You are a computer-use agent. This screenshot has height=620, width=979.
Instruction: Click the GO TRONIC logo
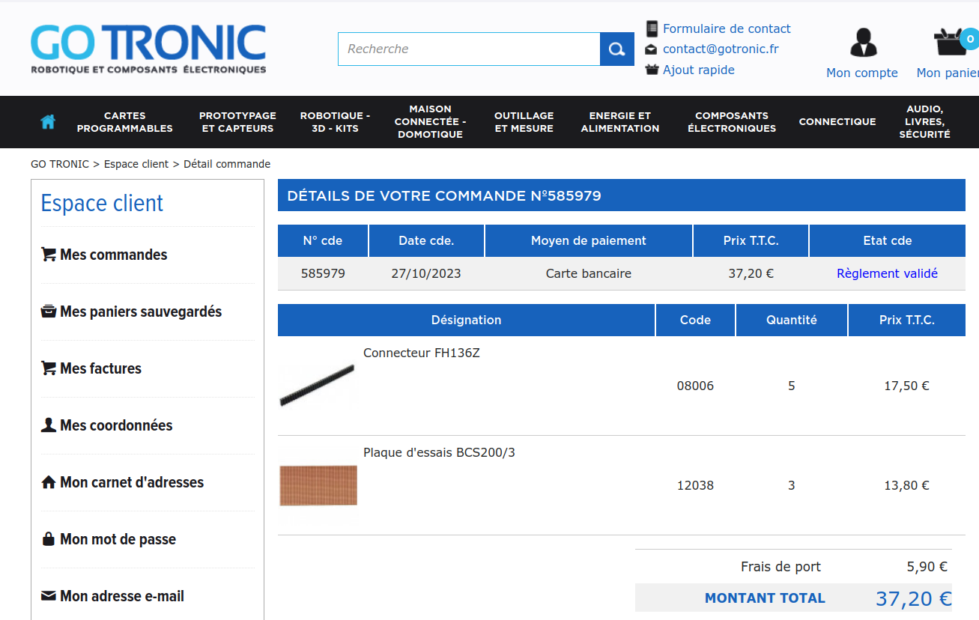click(x=148, y=49)
